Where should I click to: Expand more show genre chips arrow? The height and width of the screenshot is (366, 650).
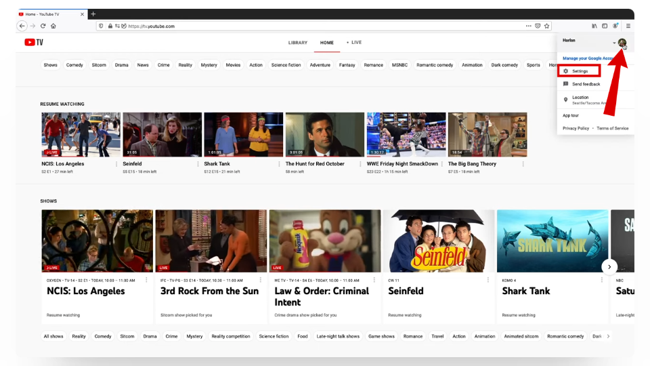[x=608, y=336]
